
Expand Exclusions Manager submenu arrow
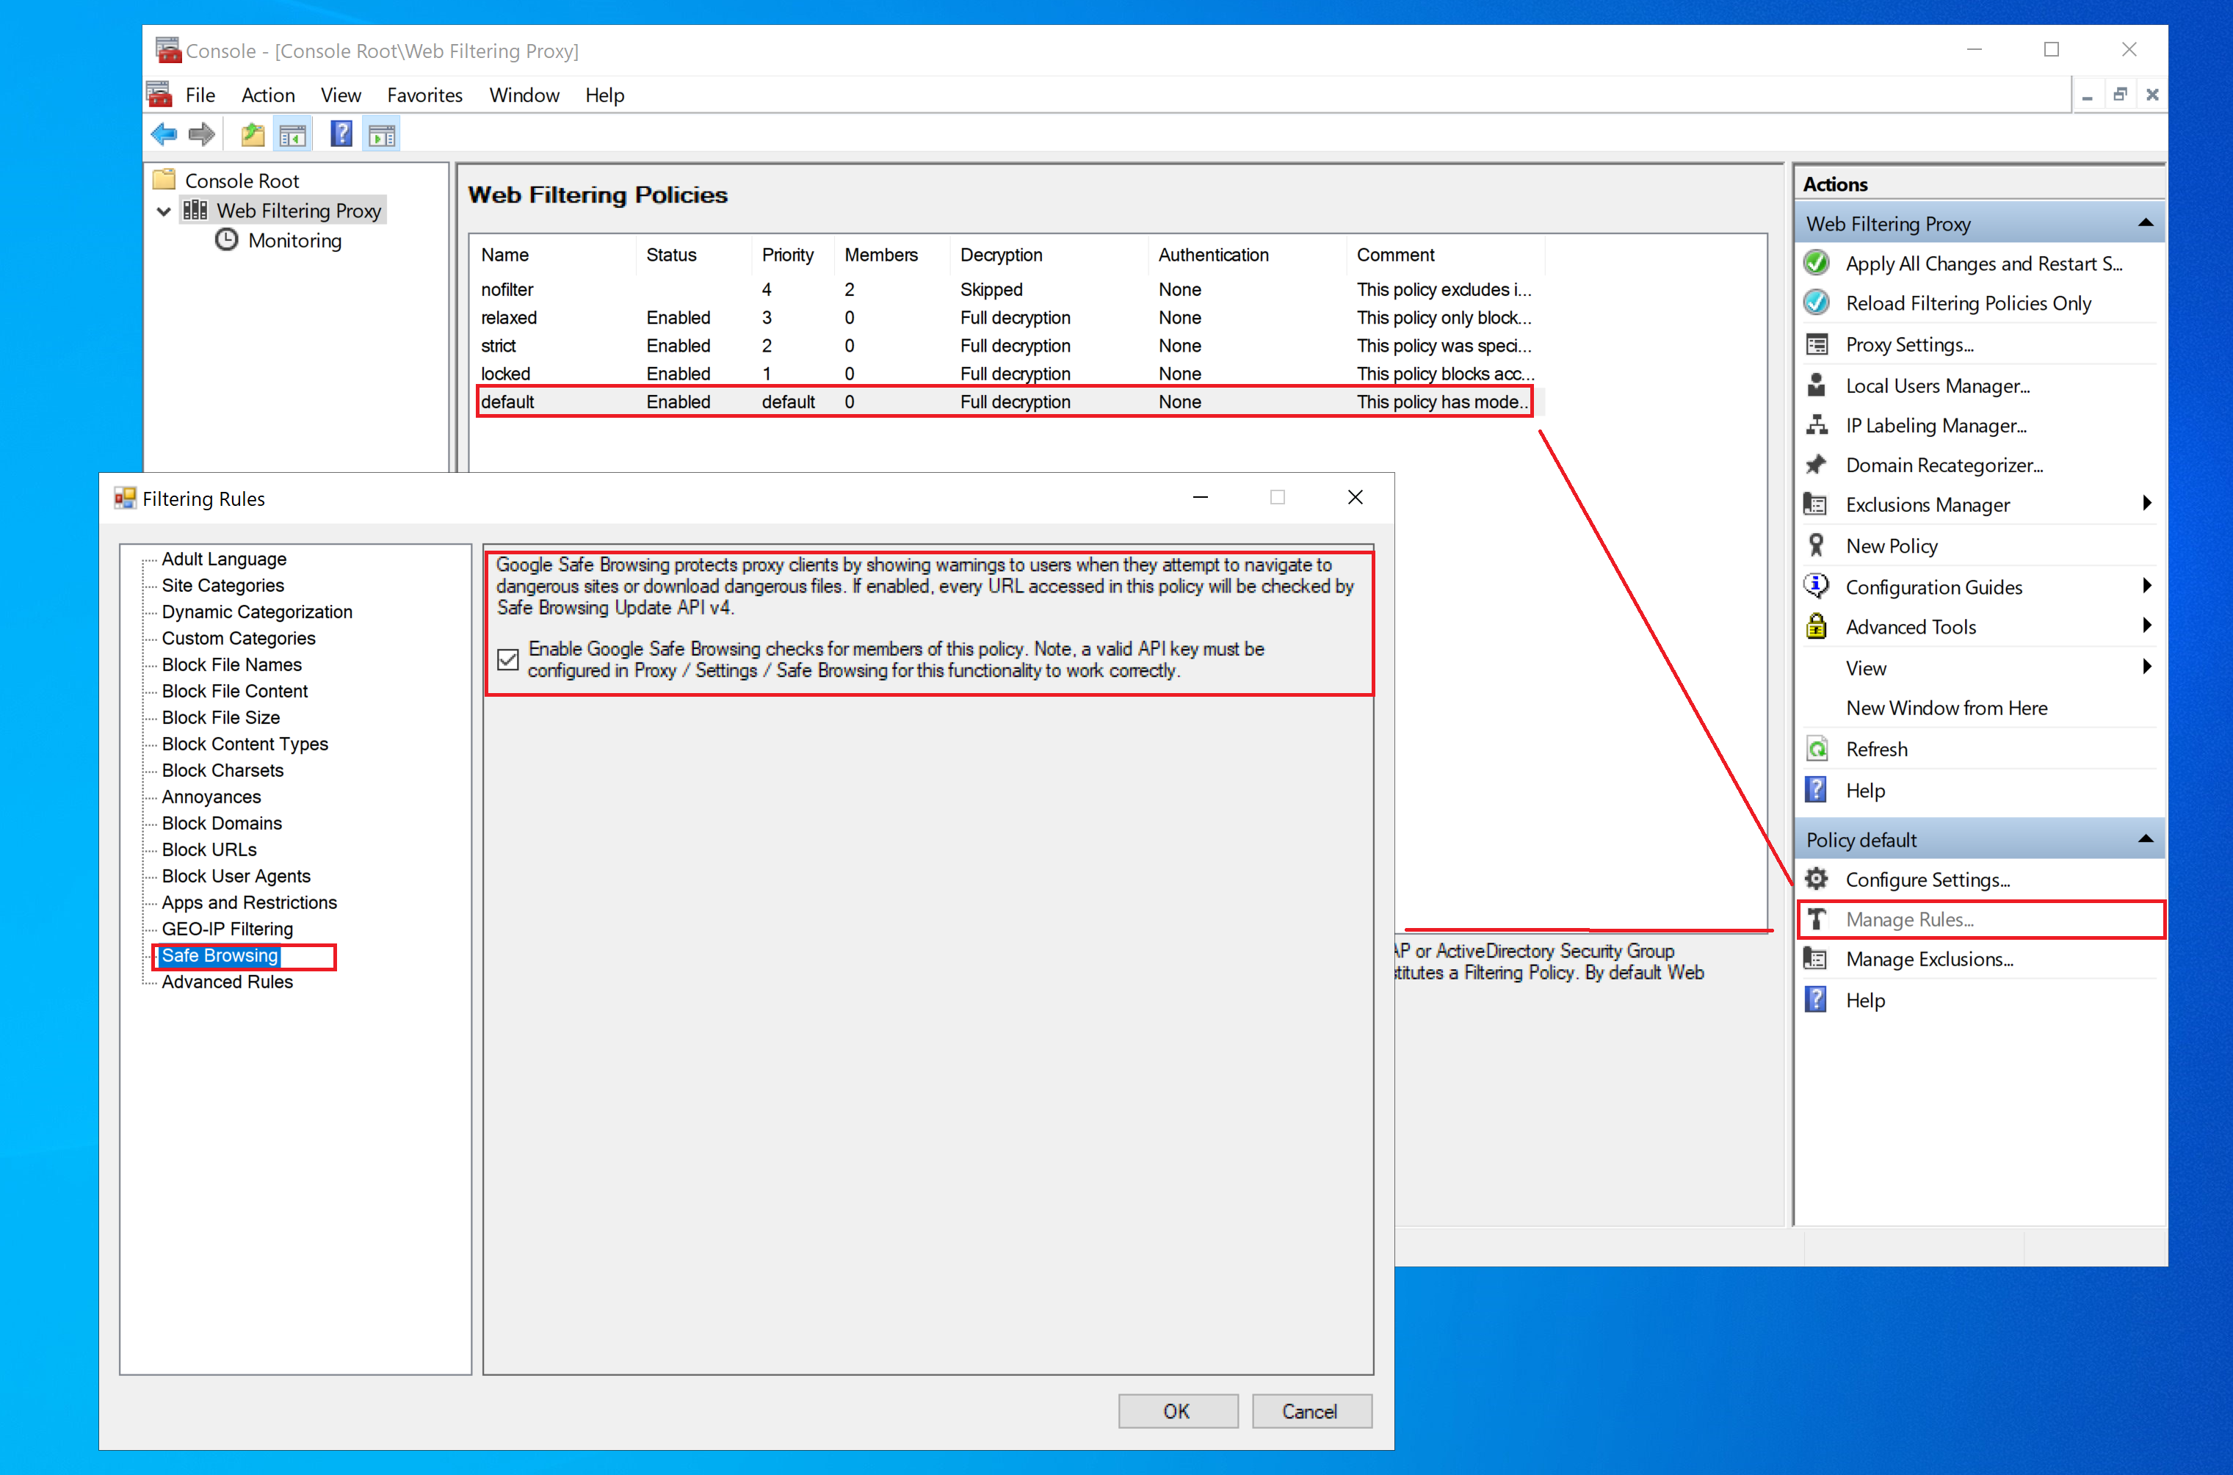tap(2146, 503)
